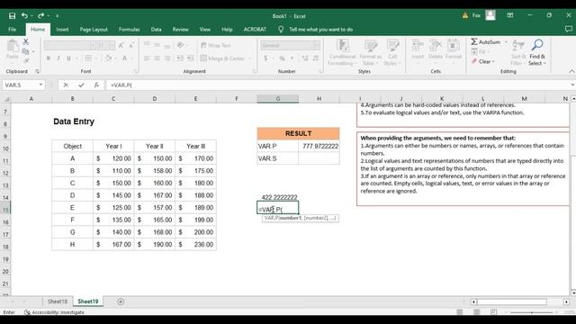Switch to the Page Layout tab
The image size is (576, 324).
pyautogui.click(x=94, y=30)
